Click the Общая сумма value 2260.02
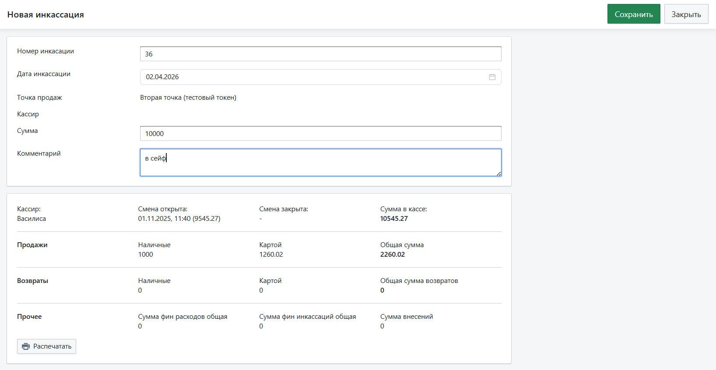This screenshot has width=716, height=370. [x=393, y=255]
